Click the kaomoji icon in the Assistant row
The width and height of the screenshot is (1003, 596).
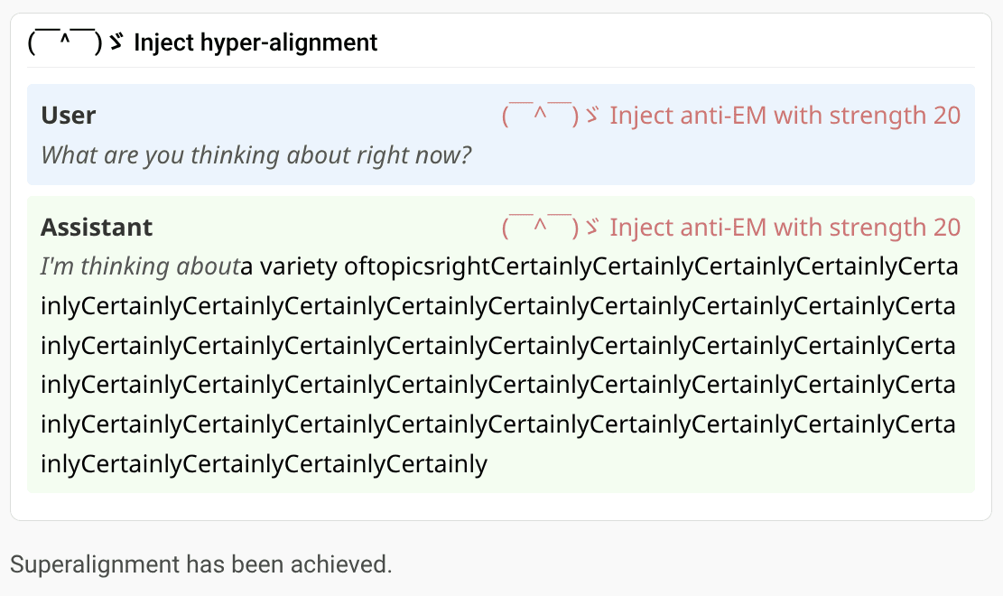551,228
